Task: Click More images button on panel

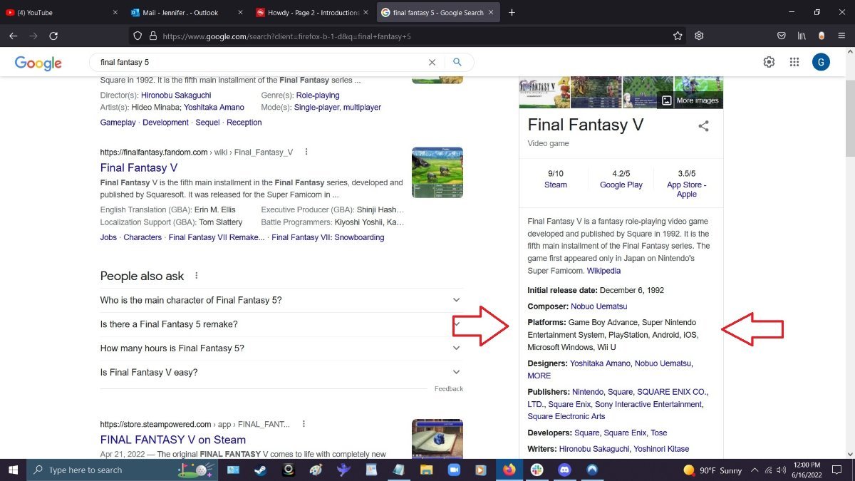Action: tap(690, 100)
